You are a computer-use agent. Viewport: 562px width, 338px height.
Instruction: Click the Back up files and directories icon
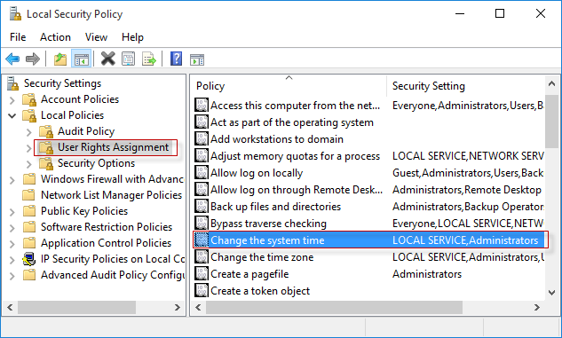202,206
